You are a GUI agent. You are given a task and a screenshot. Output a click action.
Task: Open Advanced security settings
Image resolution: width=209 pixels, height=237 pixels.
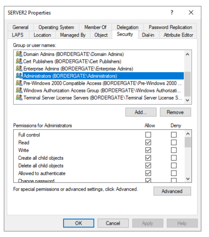[x=172, y=191]
